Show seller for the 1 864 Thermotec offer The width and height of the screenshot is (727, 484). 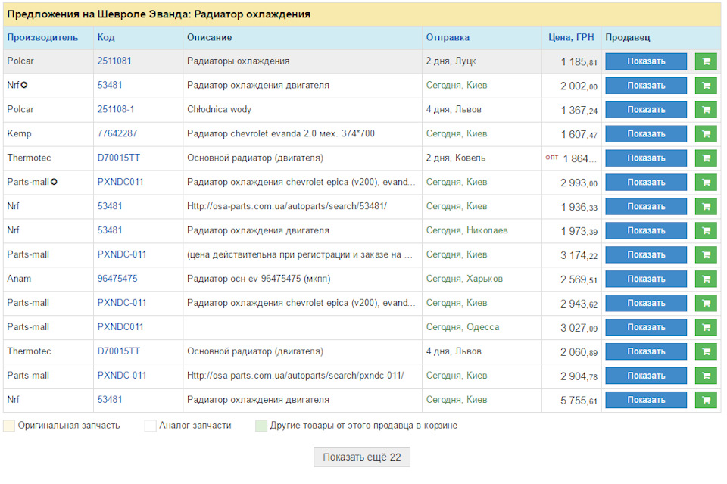[646, 158]
